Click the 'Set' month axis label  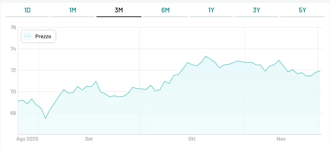(x=89, y=139)
